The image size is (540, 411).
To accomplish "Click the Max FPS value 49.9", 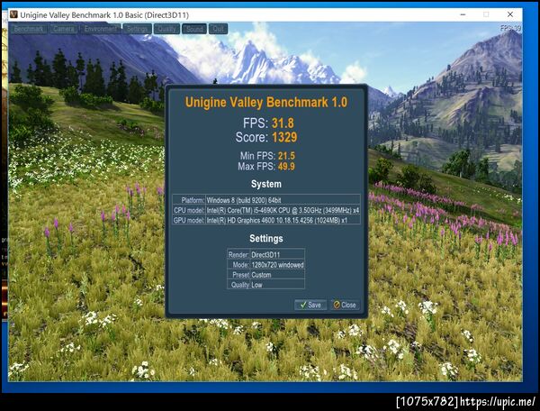I will click(286, 167).
